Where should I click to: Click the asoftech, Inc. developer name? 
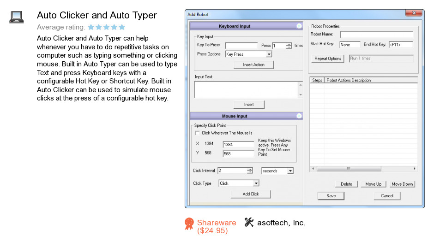[281, 223]
